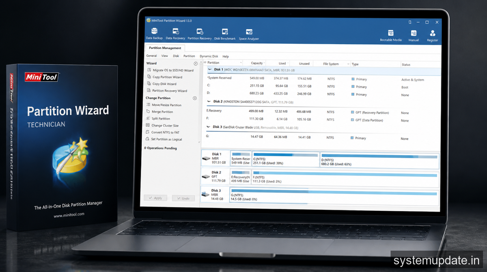Click the 0 Operations Pending label

pos(160,148)
